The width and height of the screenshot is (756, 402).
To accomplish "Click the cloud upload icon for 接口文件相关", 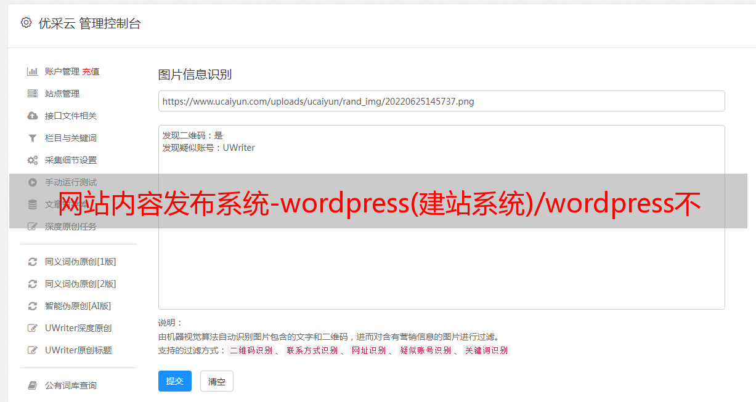I will (33, 116).
